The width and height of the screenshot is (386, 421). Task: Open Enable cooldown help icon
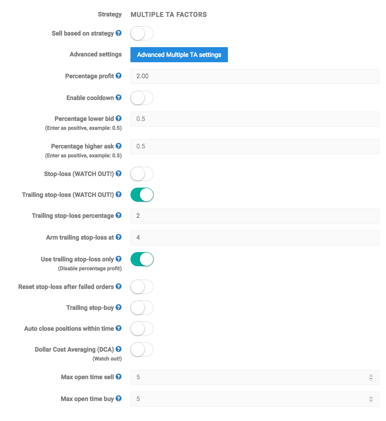click(118, 97)
